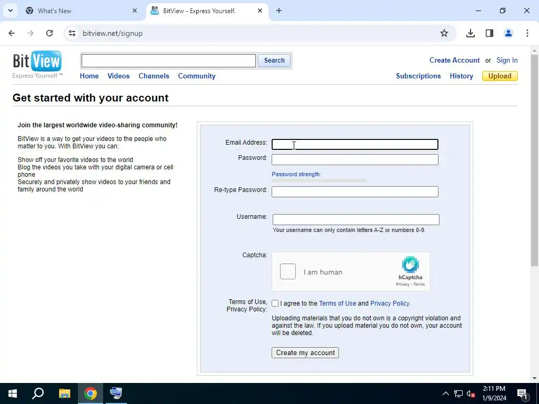Open hCaptcha Privacy link
539x404 pixels.
pos(403,285)
